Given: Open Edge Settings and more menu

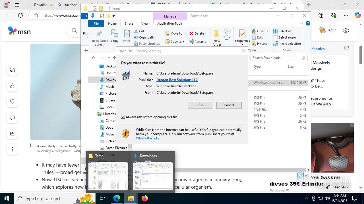Looking at the screenshot, I should click(x=346, y=15).
